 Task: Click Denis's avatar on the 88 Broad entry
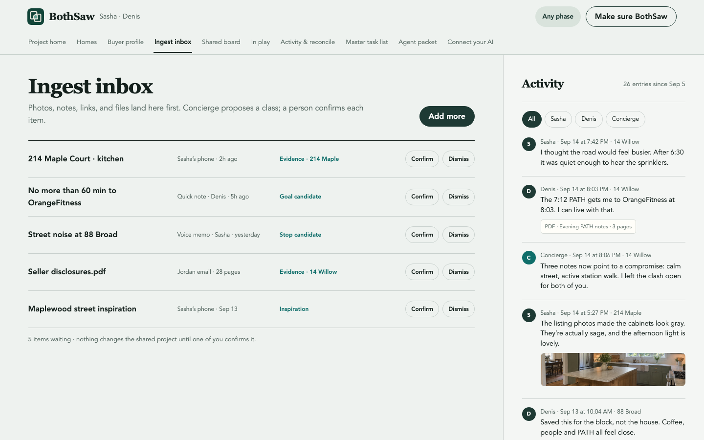click(x=528, y=414)
